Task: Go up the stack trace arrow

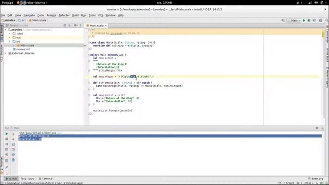Action: [x=13, y=134]
